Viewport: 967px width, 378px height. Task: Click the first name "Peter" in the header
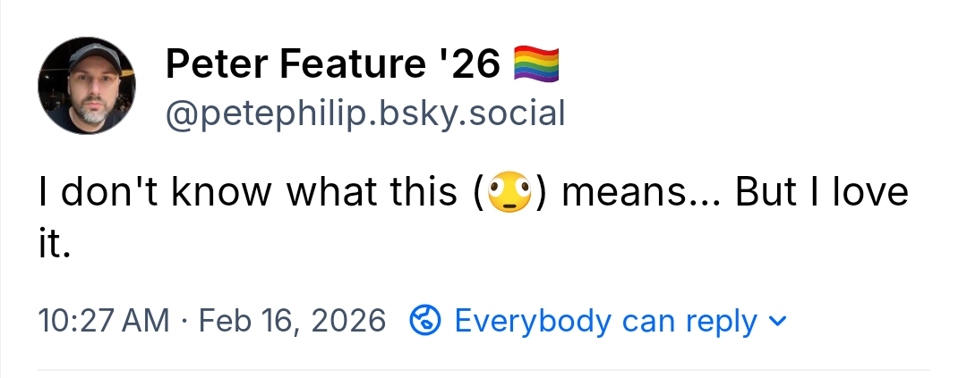tap(213, 63)
